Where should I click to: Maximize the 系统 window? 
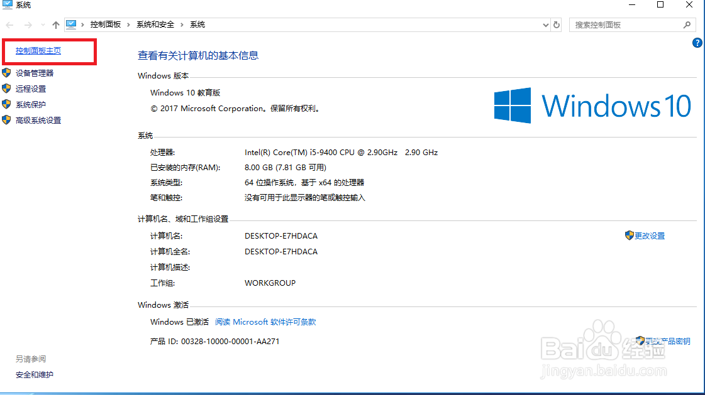(x=660, y=5)
